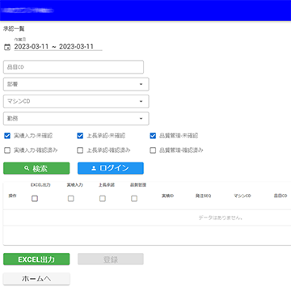The width and height of the screenshot is (291, 291).
Task: Enable 実績入力-確認済み checkbox
Action: click(7, 150)
